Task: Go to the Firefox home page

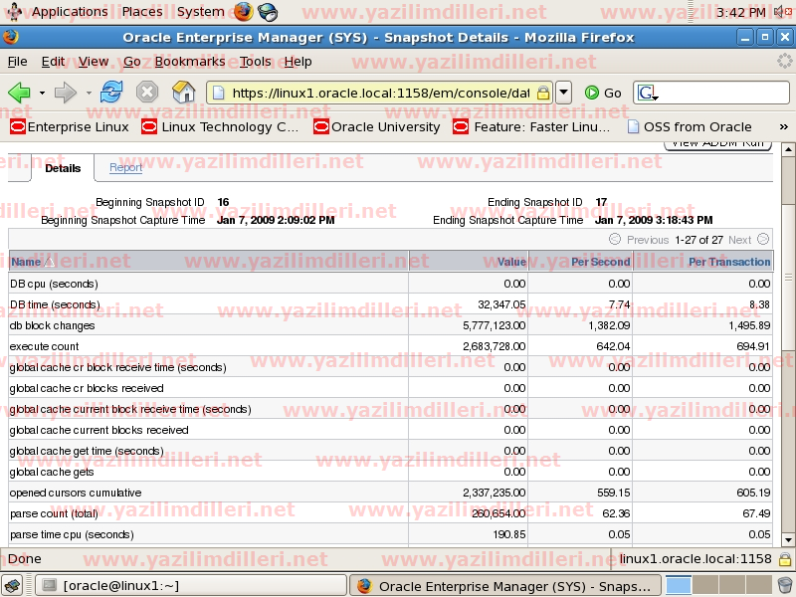Action: point(183,93)
